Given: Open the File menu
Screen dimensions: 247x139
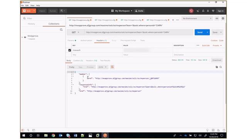Looking at the screenshot, I should [22, 5].
